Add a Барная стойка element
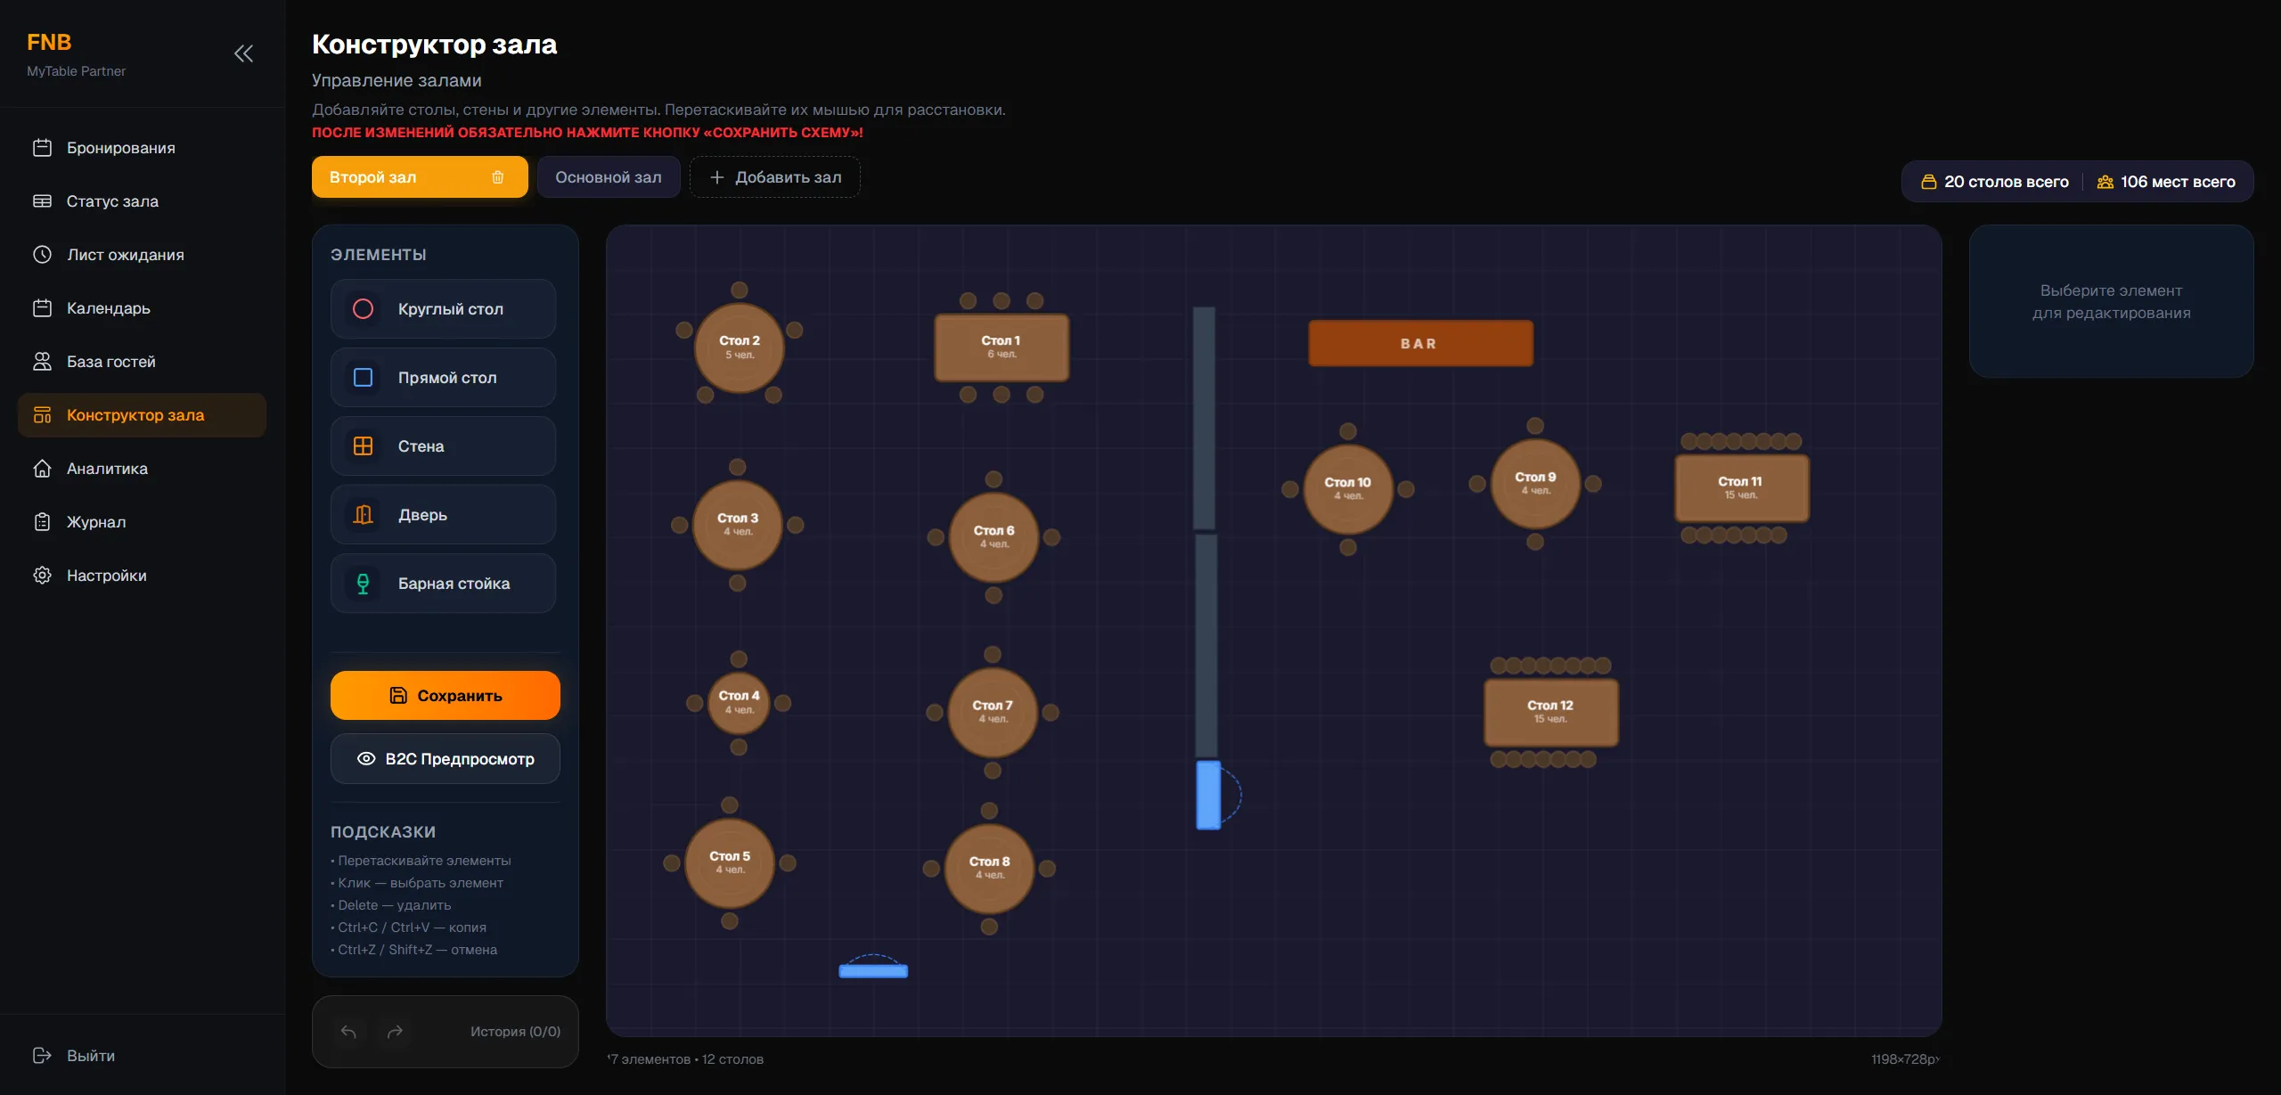 [443, 584]
